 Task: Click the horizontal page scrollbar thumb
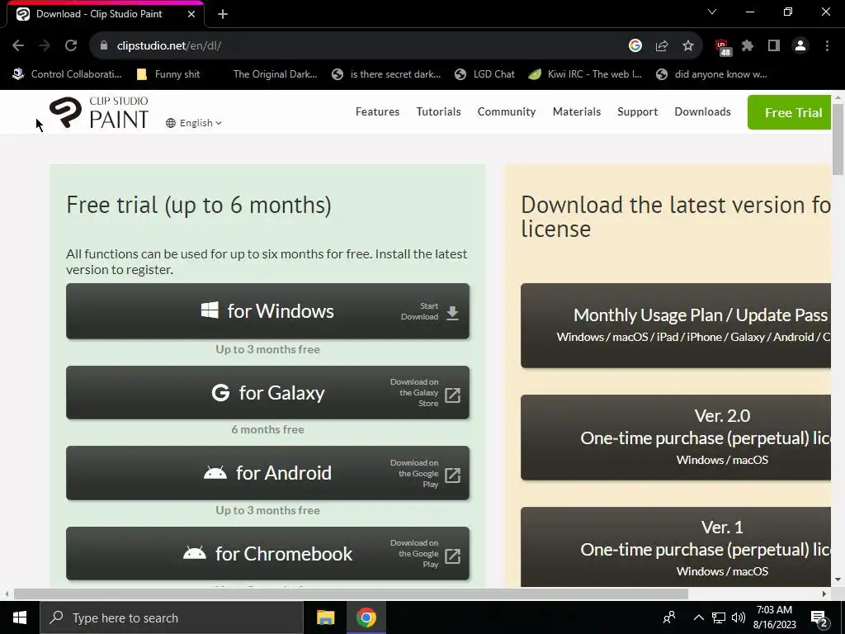tap(351, 594)
